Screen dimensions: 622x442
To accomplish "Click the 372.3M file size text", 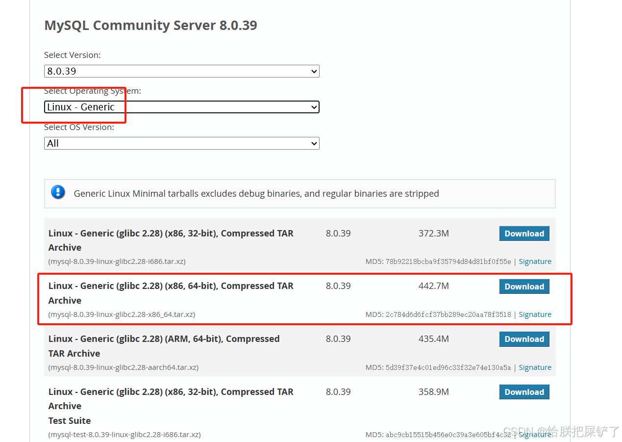I will coord(434,233).
